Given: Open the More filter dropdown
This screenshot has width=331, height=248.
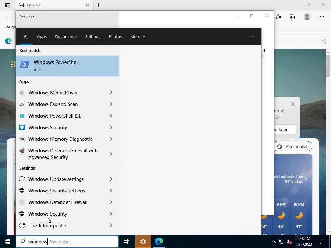Looking at the screenshot, I should [138, 37].
